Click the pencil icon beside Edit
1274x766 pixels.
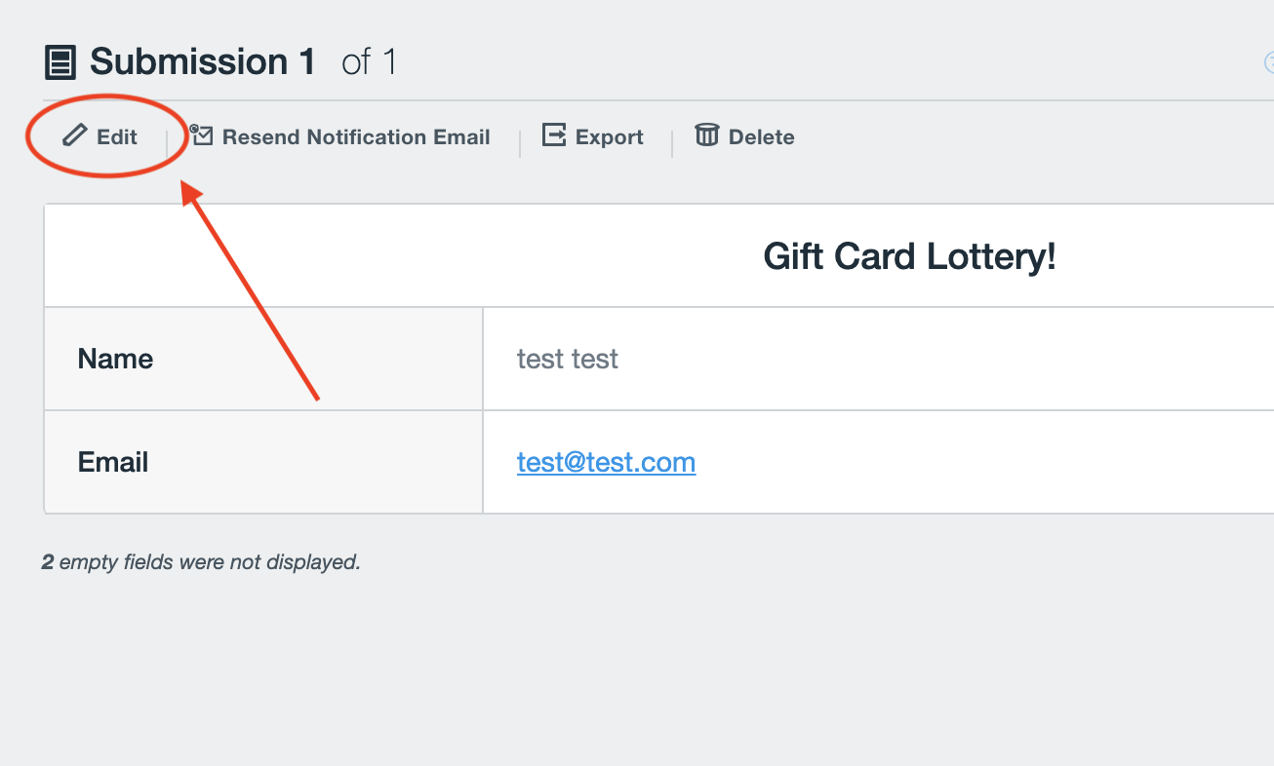(75, 135)
